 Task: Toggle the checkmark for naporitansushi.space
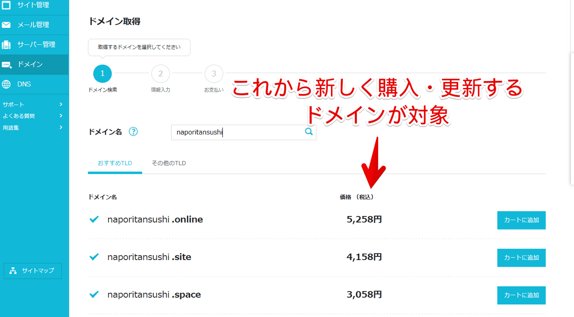click(94, 295)
